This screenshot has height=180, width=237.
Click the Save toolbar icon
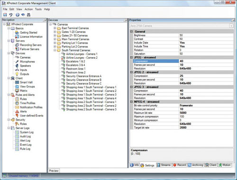[5, 15]
